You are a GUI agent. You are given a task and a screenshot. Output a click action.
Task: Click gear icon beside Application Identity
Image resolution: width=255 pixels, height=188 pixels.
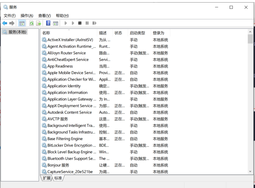(44, 86)
